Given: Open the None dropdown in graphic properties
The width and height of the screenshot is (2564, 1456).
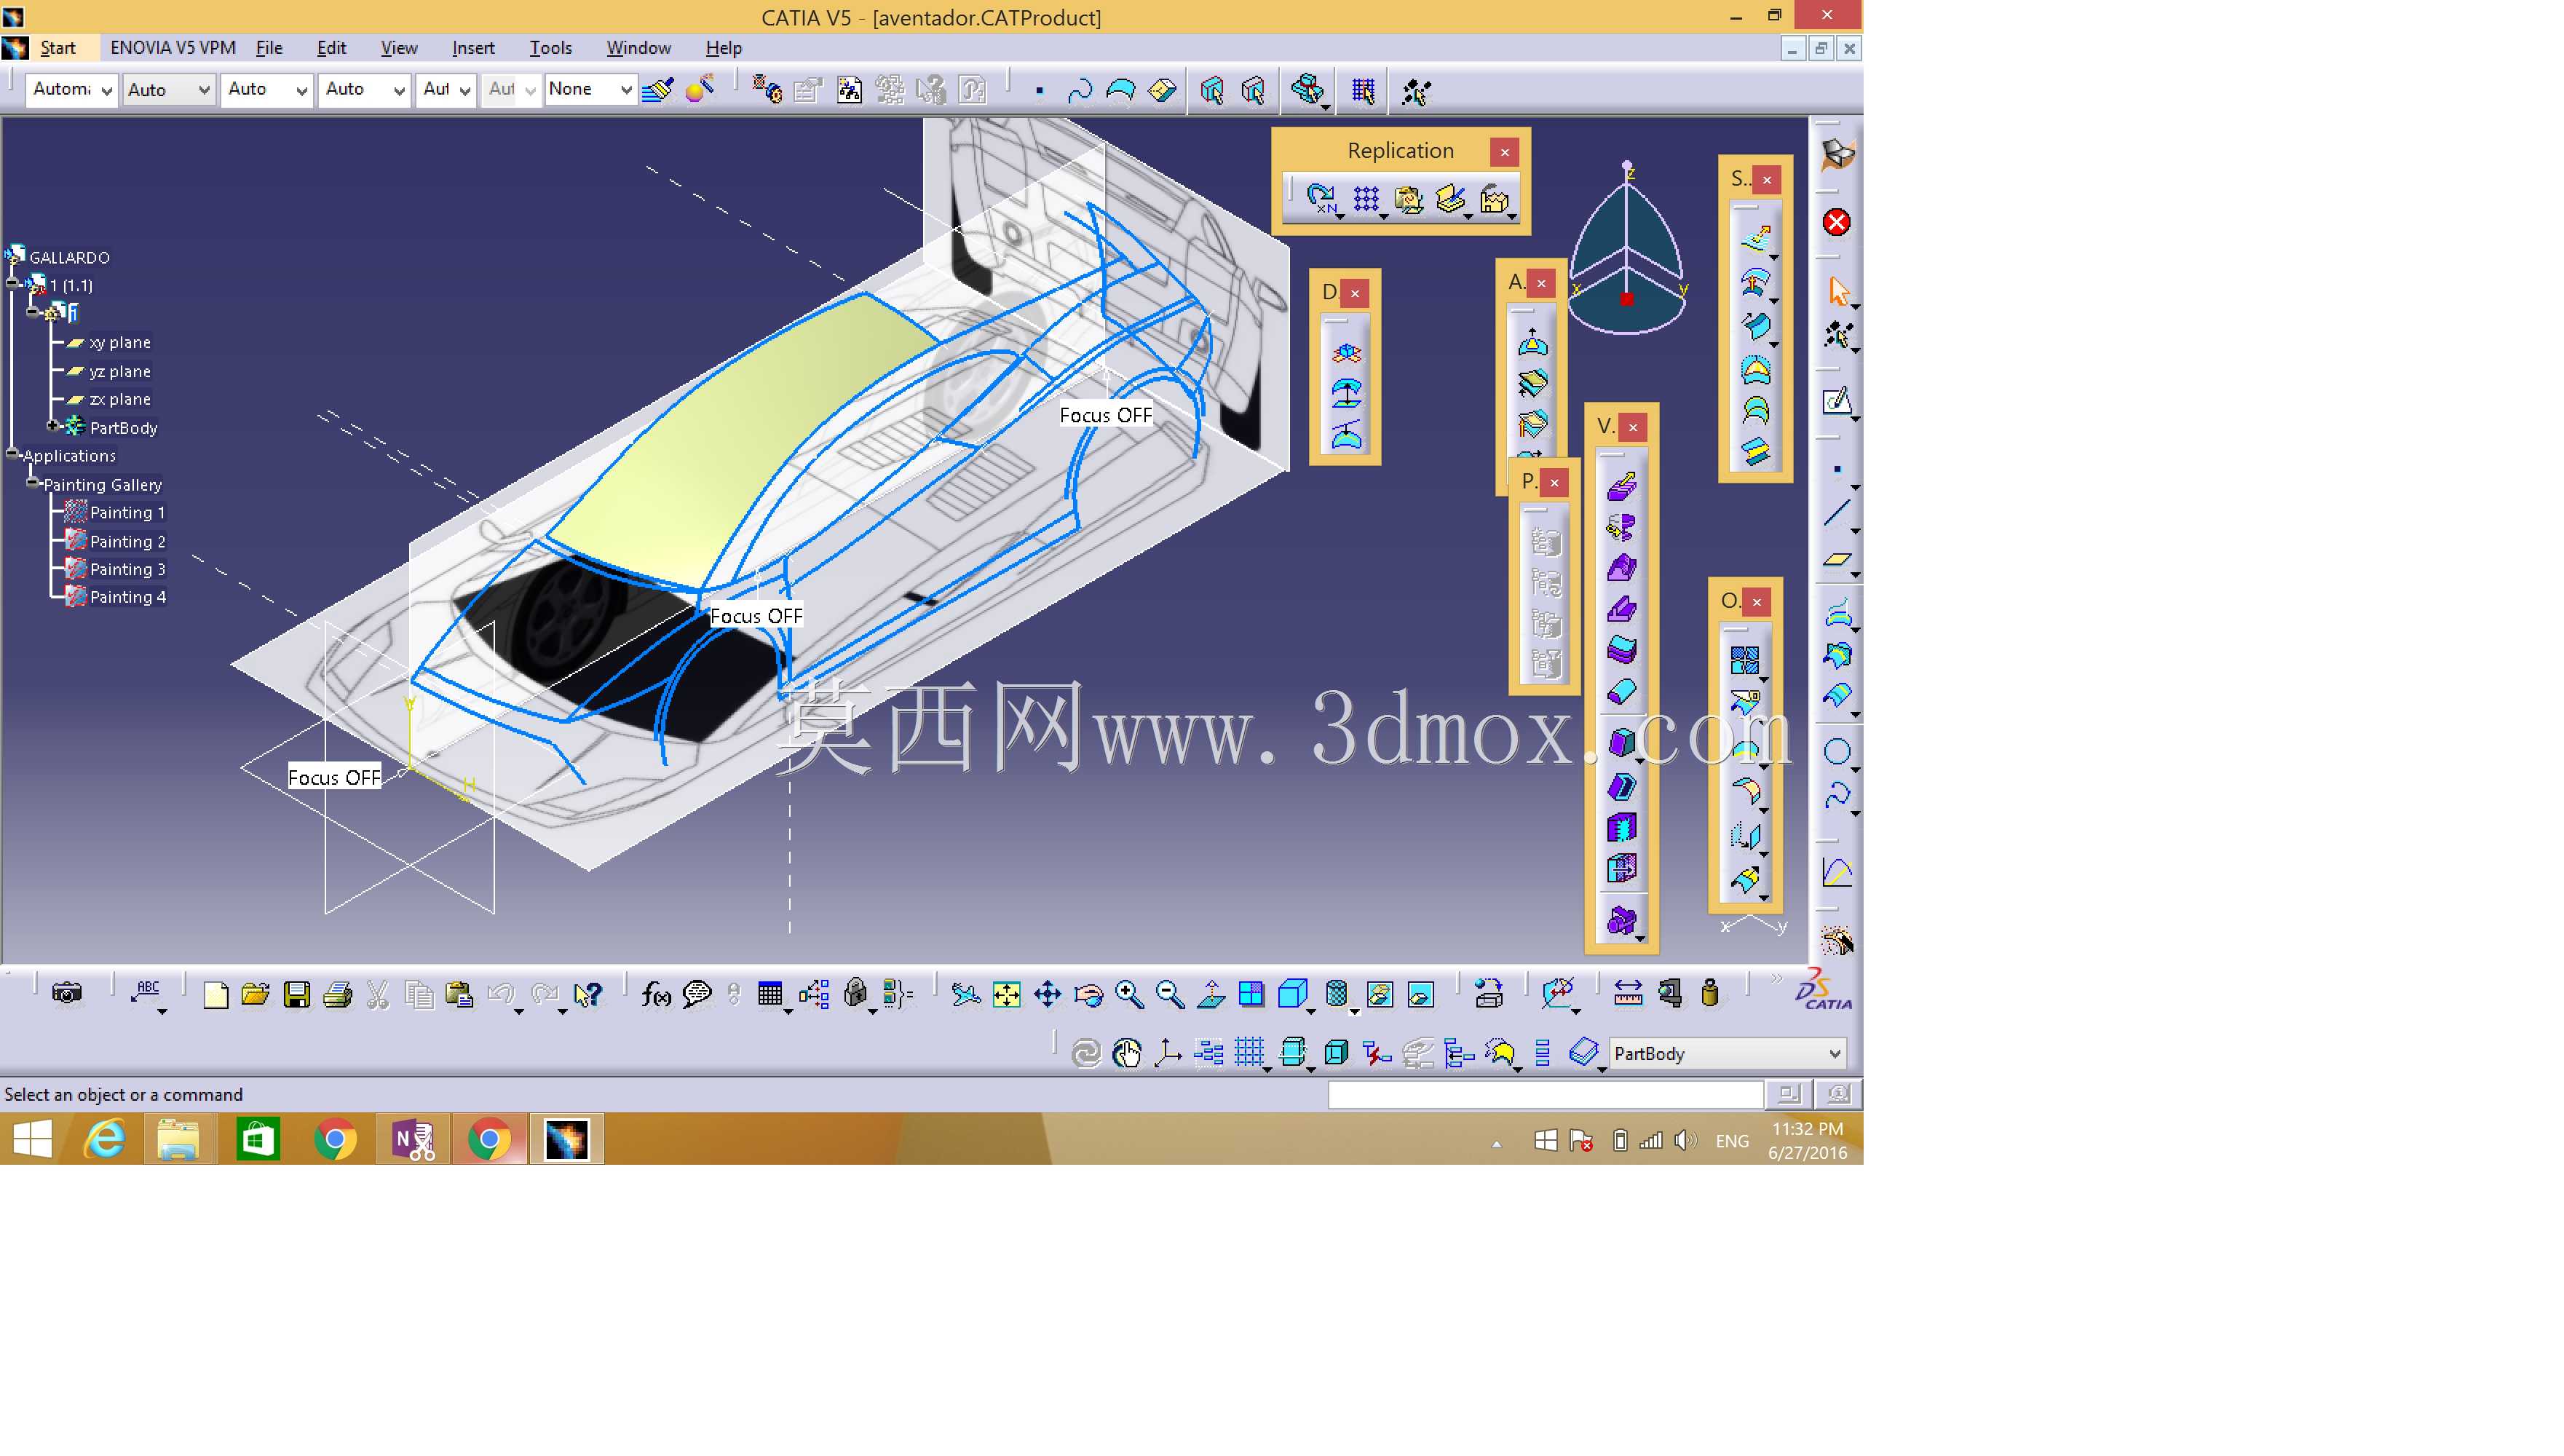Looking at the screenshot, I should (x=591, y=89).
